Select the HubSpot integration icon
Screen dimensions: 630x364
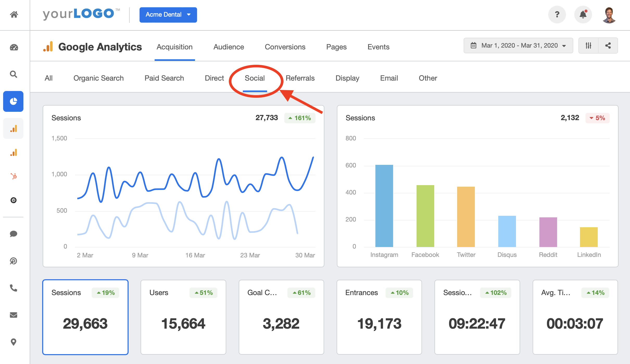13,176
